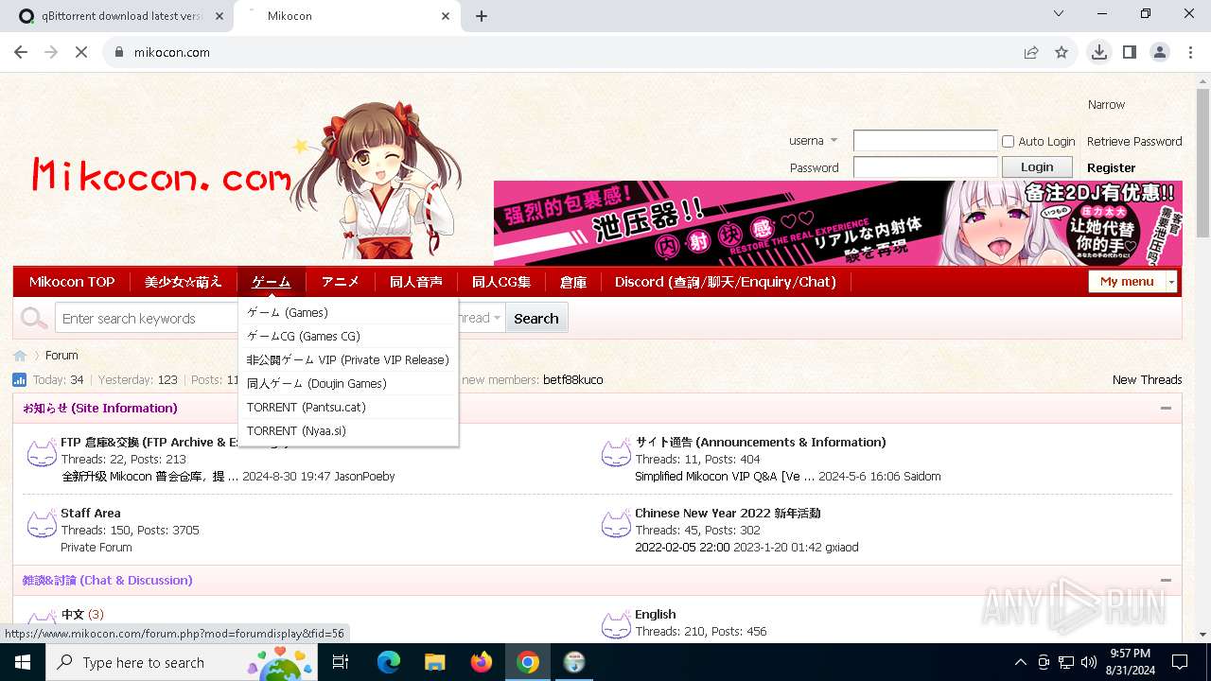Image resolution: width=1211 pixels, height=681 pixels.
Task: Open Discord Enquiry/Chat nav item
Action: (726, 282)
